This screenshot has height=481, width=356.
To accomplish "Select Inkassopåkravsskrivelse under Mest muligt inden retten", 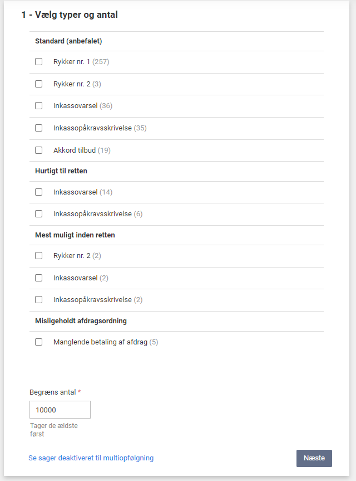I will pos(38,299).
